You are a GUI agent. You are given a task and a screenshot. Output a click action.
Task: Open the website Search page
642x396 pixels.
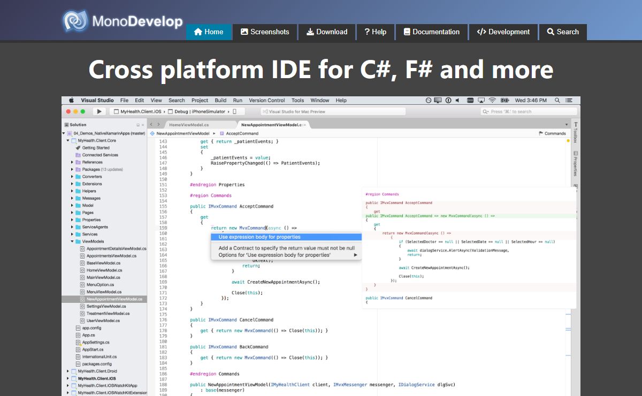563,32
